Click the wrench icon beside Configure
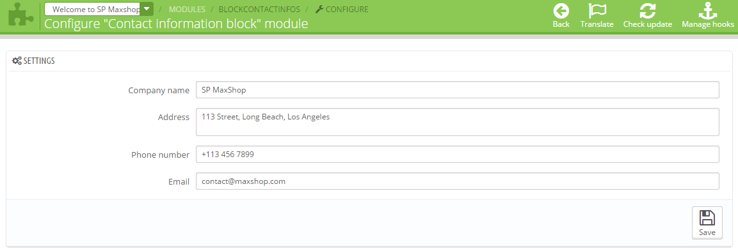738x251 pixels. (x=319, y=9)
